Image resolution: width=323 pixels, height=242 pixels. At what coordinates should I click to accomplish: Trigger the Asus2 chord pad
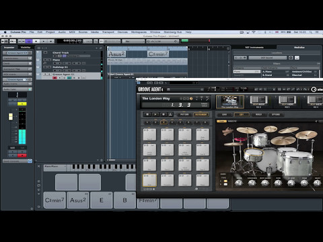click(x=78, y=200)
